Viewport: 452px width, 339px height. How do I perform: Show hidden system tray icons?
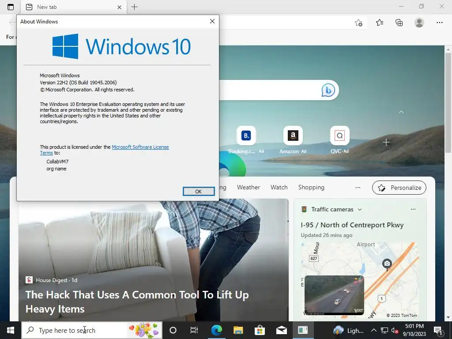[x=373, y=330]
